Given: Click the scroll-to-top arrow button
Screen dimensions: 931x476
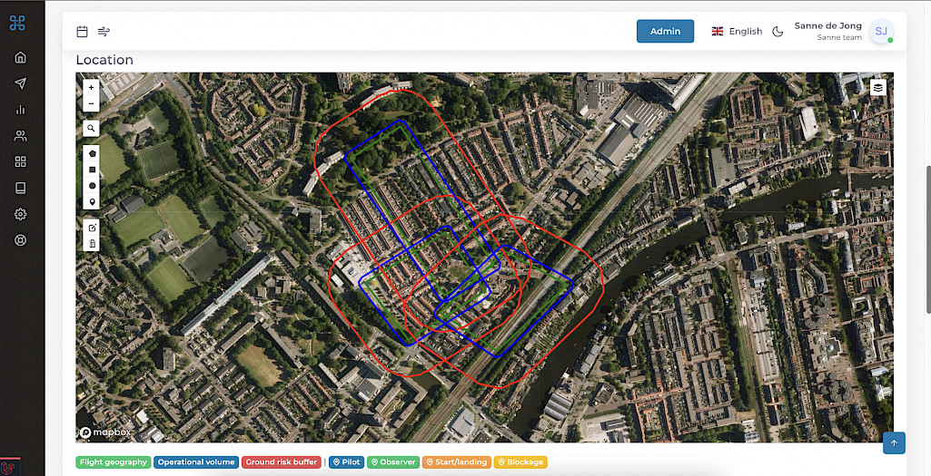Looking at the screenshot, I should [894, 442].
